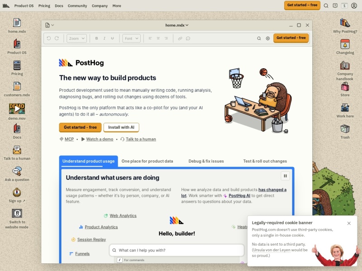The width and height of the screenshot is (362, 271).
Task: Open the active windows counter icon
Action: click(x=344, y=6)
